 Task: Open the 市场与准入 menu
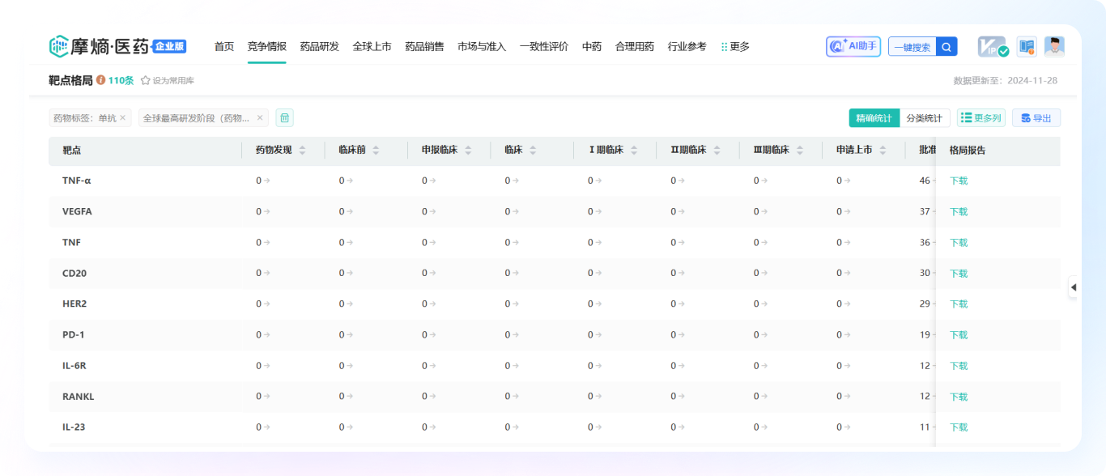point(482,47)
